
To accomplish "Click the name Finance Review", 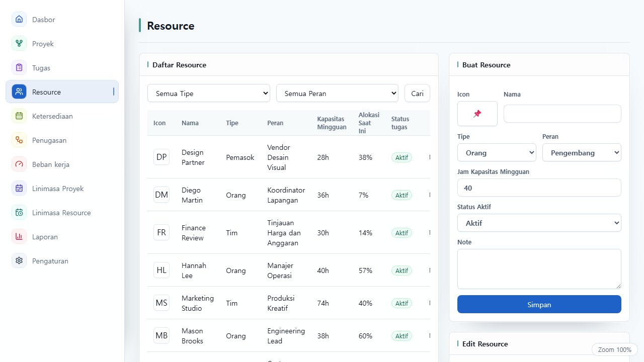I will click(194, 233).
